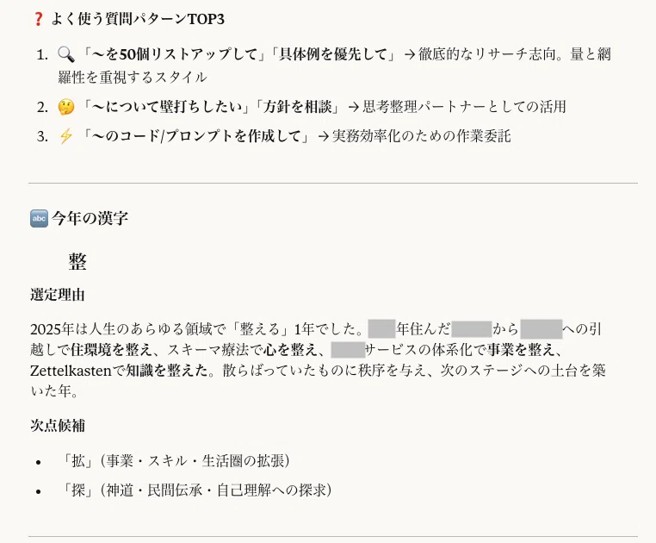Click the bold text 方針を相談
Image resolution: width=656 pixels, height=543 pixels.
298,107
